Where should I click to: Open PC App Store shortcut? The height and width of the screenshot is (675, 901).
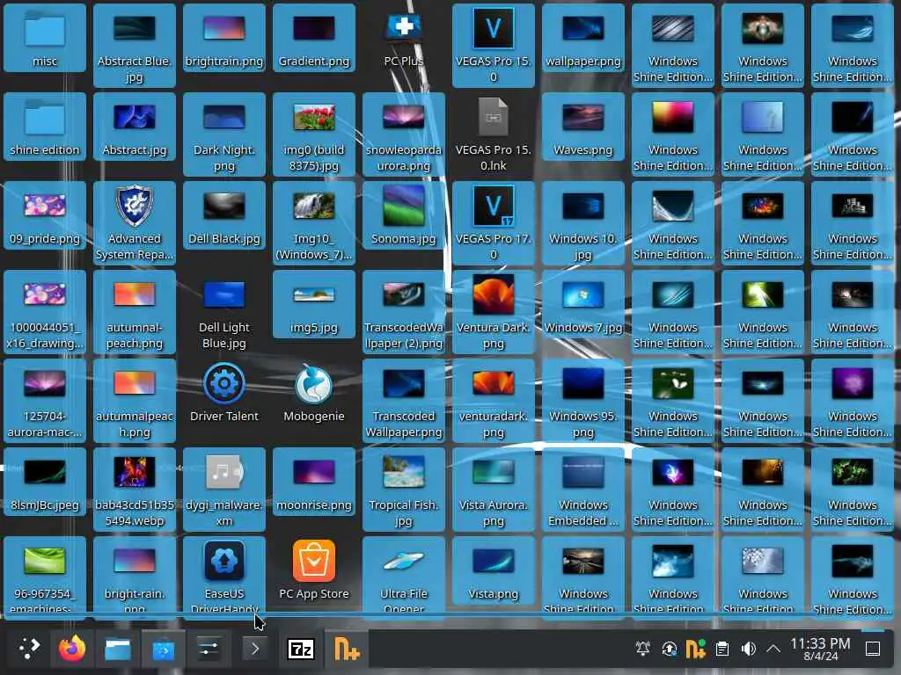314,570
